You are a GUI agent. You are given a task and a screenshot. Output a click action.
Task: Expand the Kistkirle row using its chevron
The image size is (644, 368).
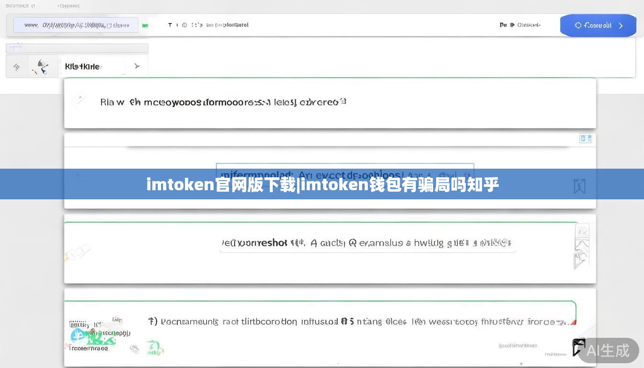click(x=137, y=66)
